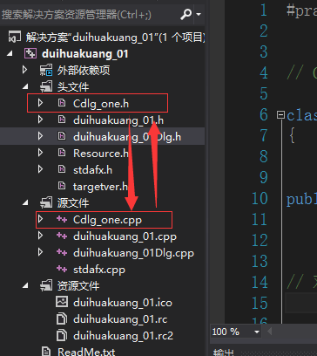Click the duihuakuang_01.cpp C++ icon

point(62,236)
